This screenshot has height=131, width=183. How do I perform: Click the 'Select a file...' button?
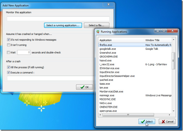[x=97, y=25]
